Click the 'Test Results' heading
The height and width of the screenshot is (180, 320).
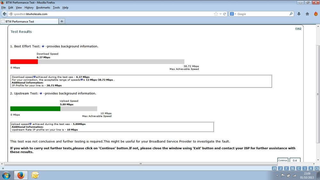21,32
